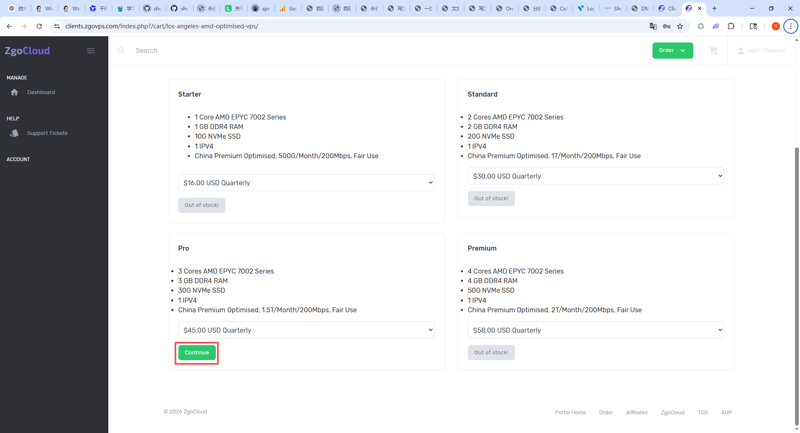Image resolution: width=800 pixels, height=433 pixels.
Task: Expand the Order dropdown button
Action: pyautogui.click(x=673, y=51)
